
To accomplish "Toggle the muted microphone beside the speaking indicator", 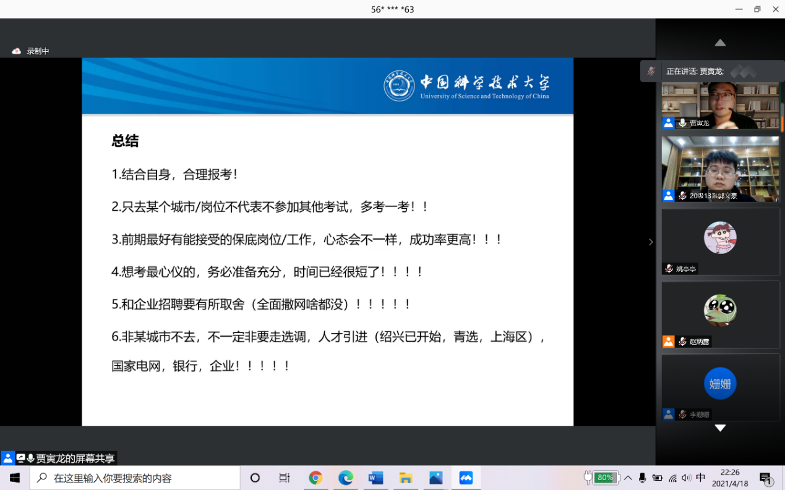I will click(651, 71).
